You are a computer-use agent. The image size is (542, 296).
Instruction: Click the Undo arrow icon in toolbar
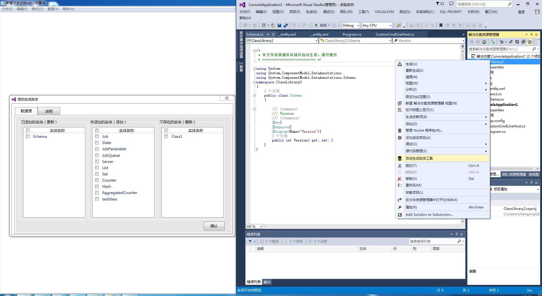[x=294, y=25]
